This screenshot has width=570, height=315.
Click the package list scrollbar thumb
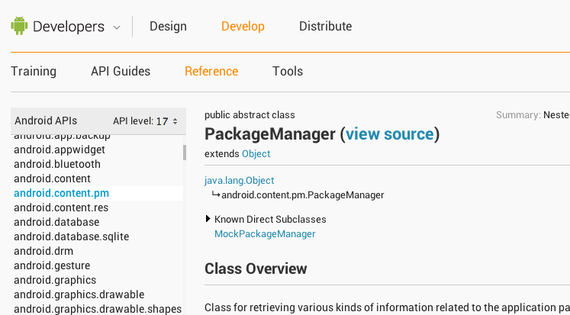coord(184,153)
